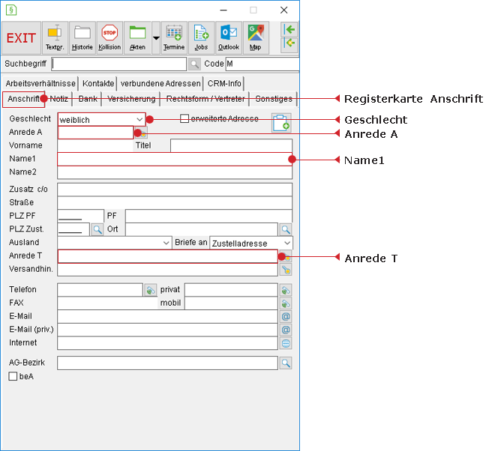Open the Map icon

click(256, 38)
